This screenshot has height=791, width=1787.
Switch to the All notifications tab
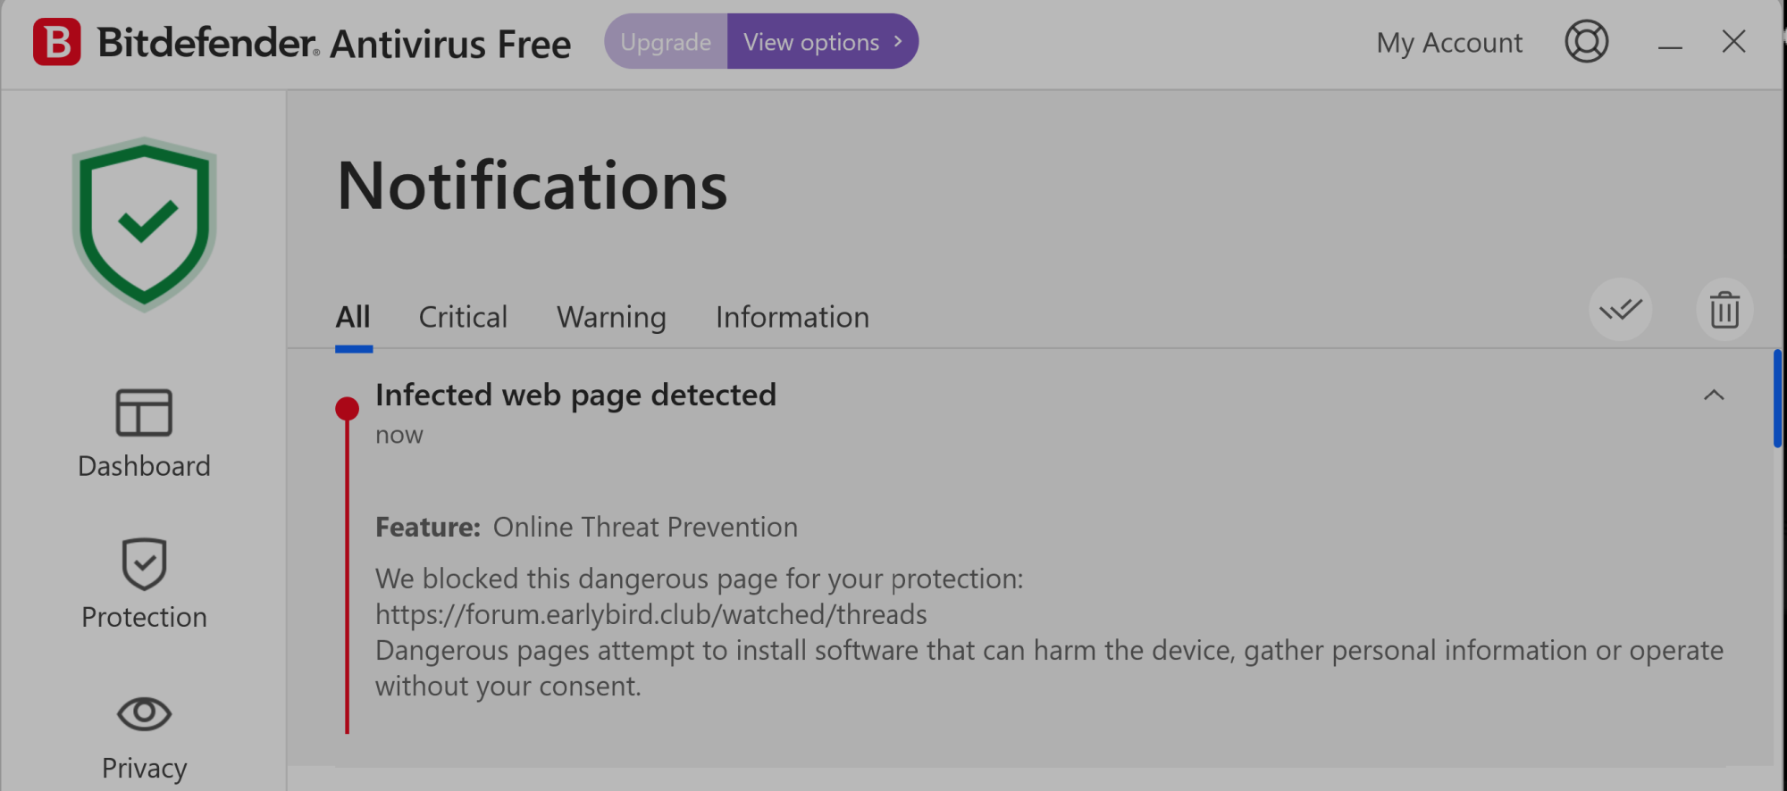coord(353,317)
